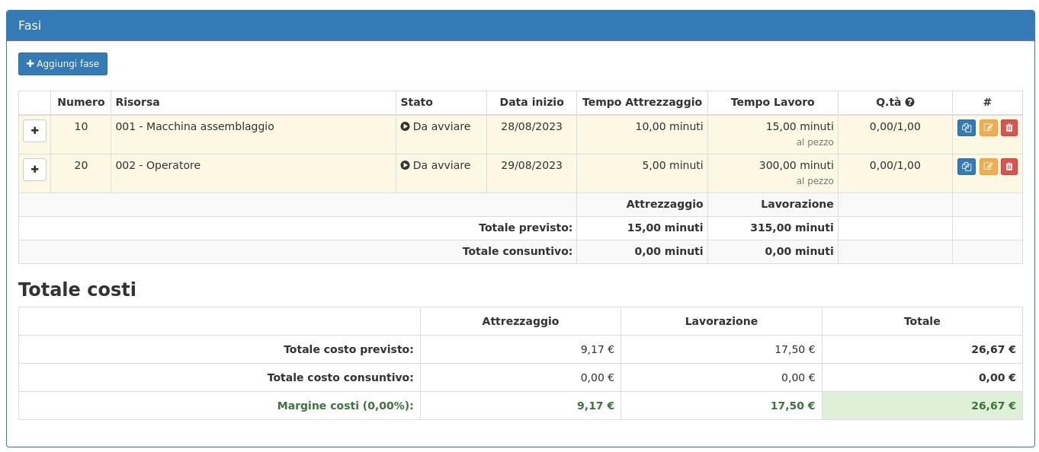Click the Fasi panel header
This screenshot has height=452, width=1039.
[520, 26]
